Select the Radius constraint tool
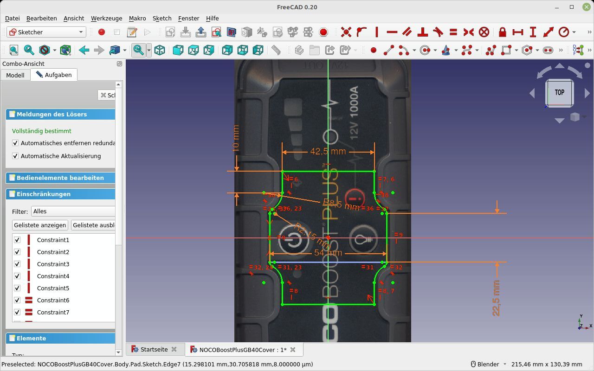 [563, 32]
